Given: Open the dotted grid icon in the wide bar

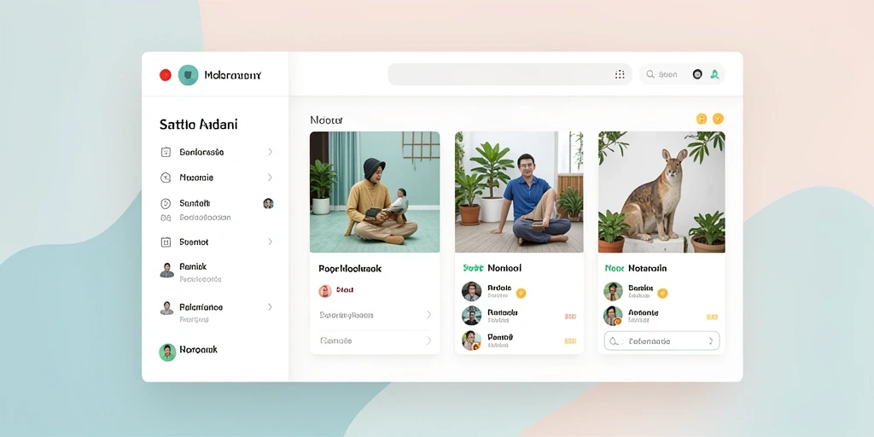Looking at the screenshot, I should tap(620, 74).
